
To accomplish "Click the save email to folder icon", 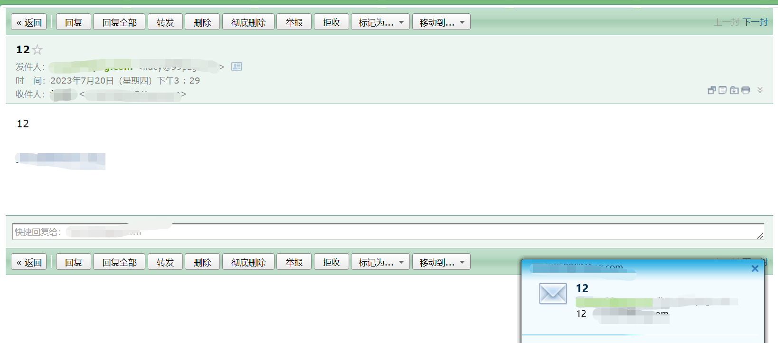I will 734,90.
